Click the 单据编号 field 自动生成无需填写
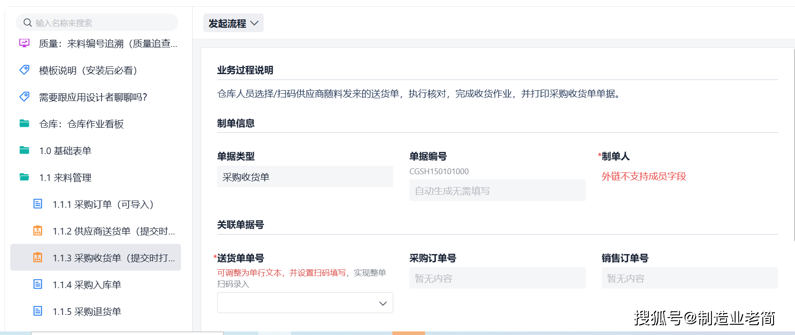The image size is (795, 335). click(x=497, y=191)
